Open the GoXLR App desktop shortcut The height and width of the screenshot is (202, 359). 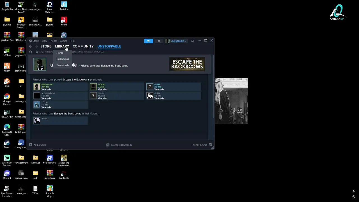point(7,113)
